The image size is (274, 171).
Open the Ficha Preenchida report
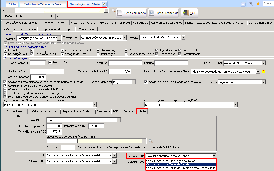(163, 13)
